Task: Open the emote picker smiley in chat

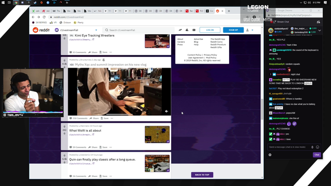Action: tap(318, 147)
